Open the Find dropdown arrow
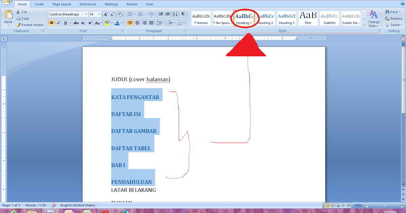Viewport: 406px width, 213px height. 399,12
